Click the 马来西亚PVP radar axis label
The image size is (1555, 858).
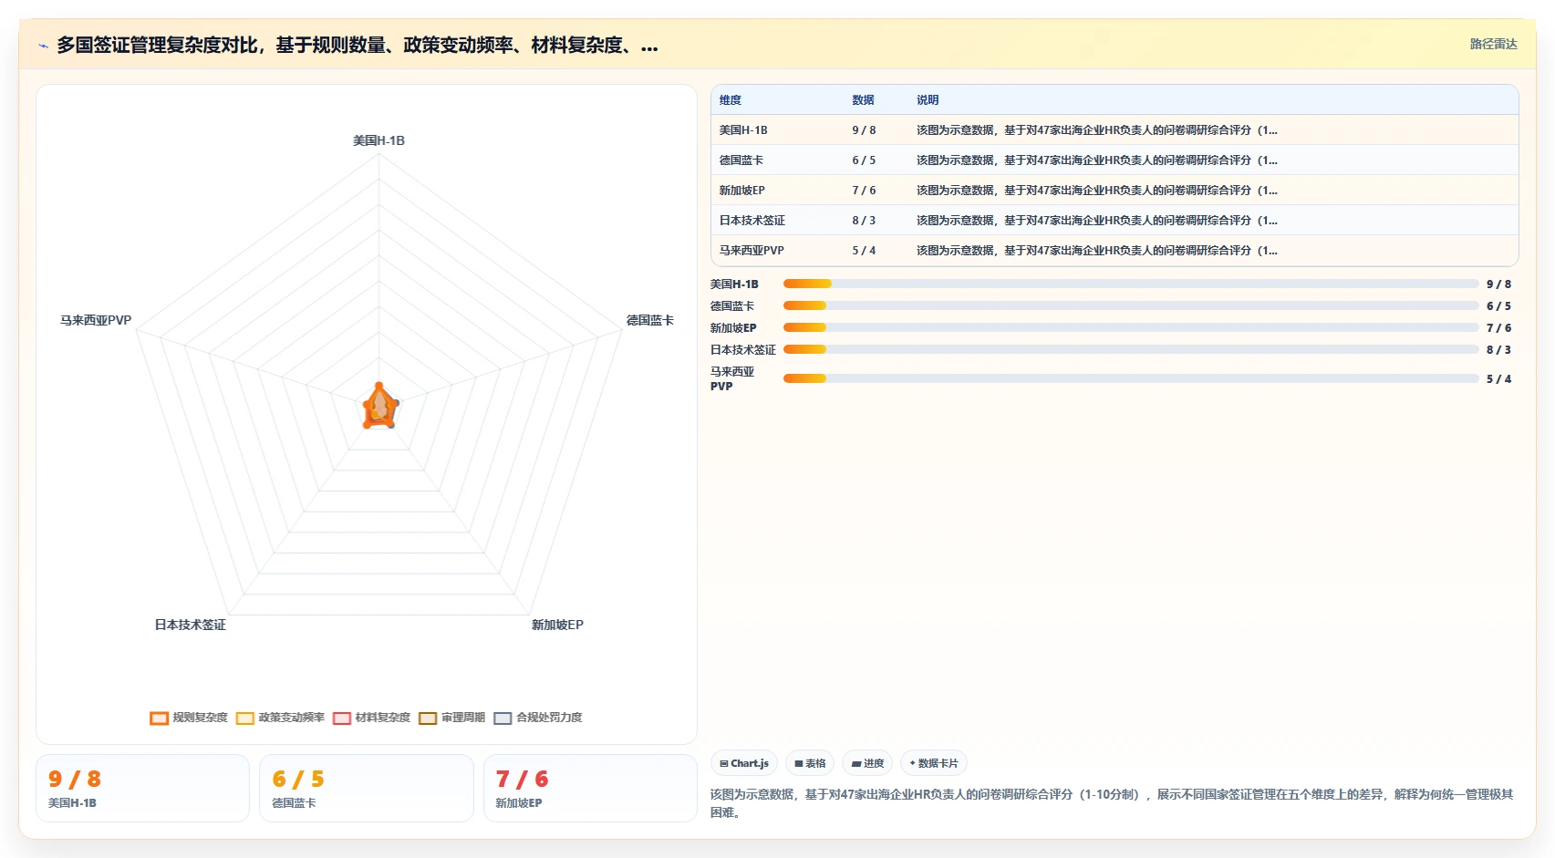(96, 320)
